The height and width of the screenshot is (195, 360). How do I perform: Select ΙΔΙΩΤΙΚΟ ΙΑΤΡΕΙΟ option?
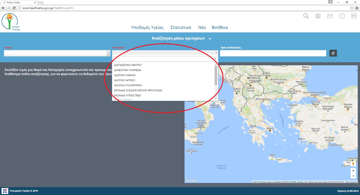point(163,80)
